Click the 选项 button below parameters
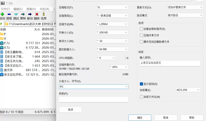The image size is (206, 121). [x=70, y=110]
